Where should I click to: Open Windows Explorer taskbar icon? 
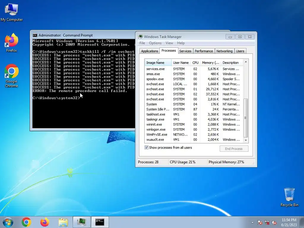point(63,222)
